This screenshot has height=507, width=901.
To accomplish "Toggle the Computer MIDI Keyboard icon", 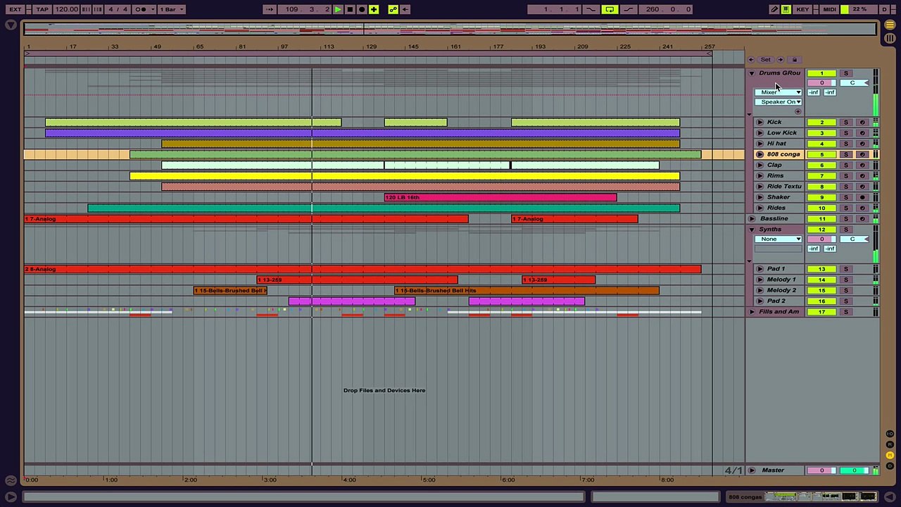I will point(786,9).
